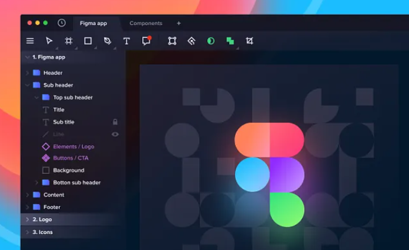The height and width of the screenshot is (250, 409).
Task: Switch to the Components tab
Action: [146, 23]
